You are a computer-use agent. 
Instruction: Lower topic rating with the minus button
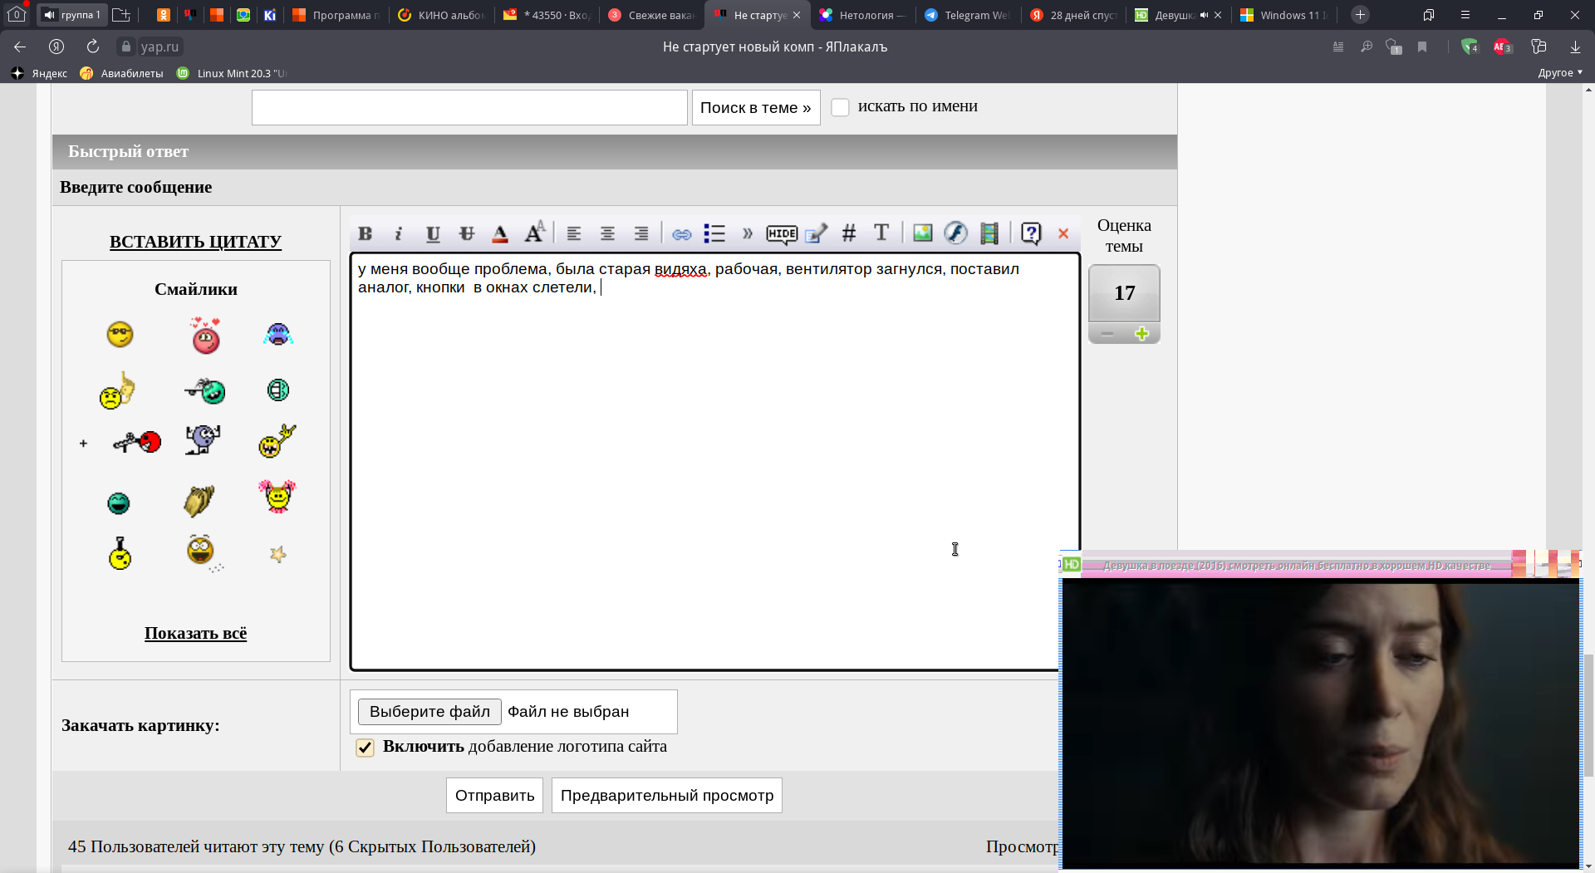pos(1107,334)
